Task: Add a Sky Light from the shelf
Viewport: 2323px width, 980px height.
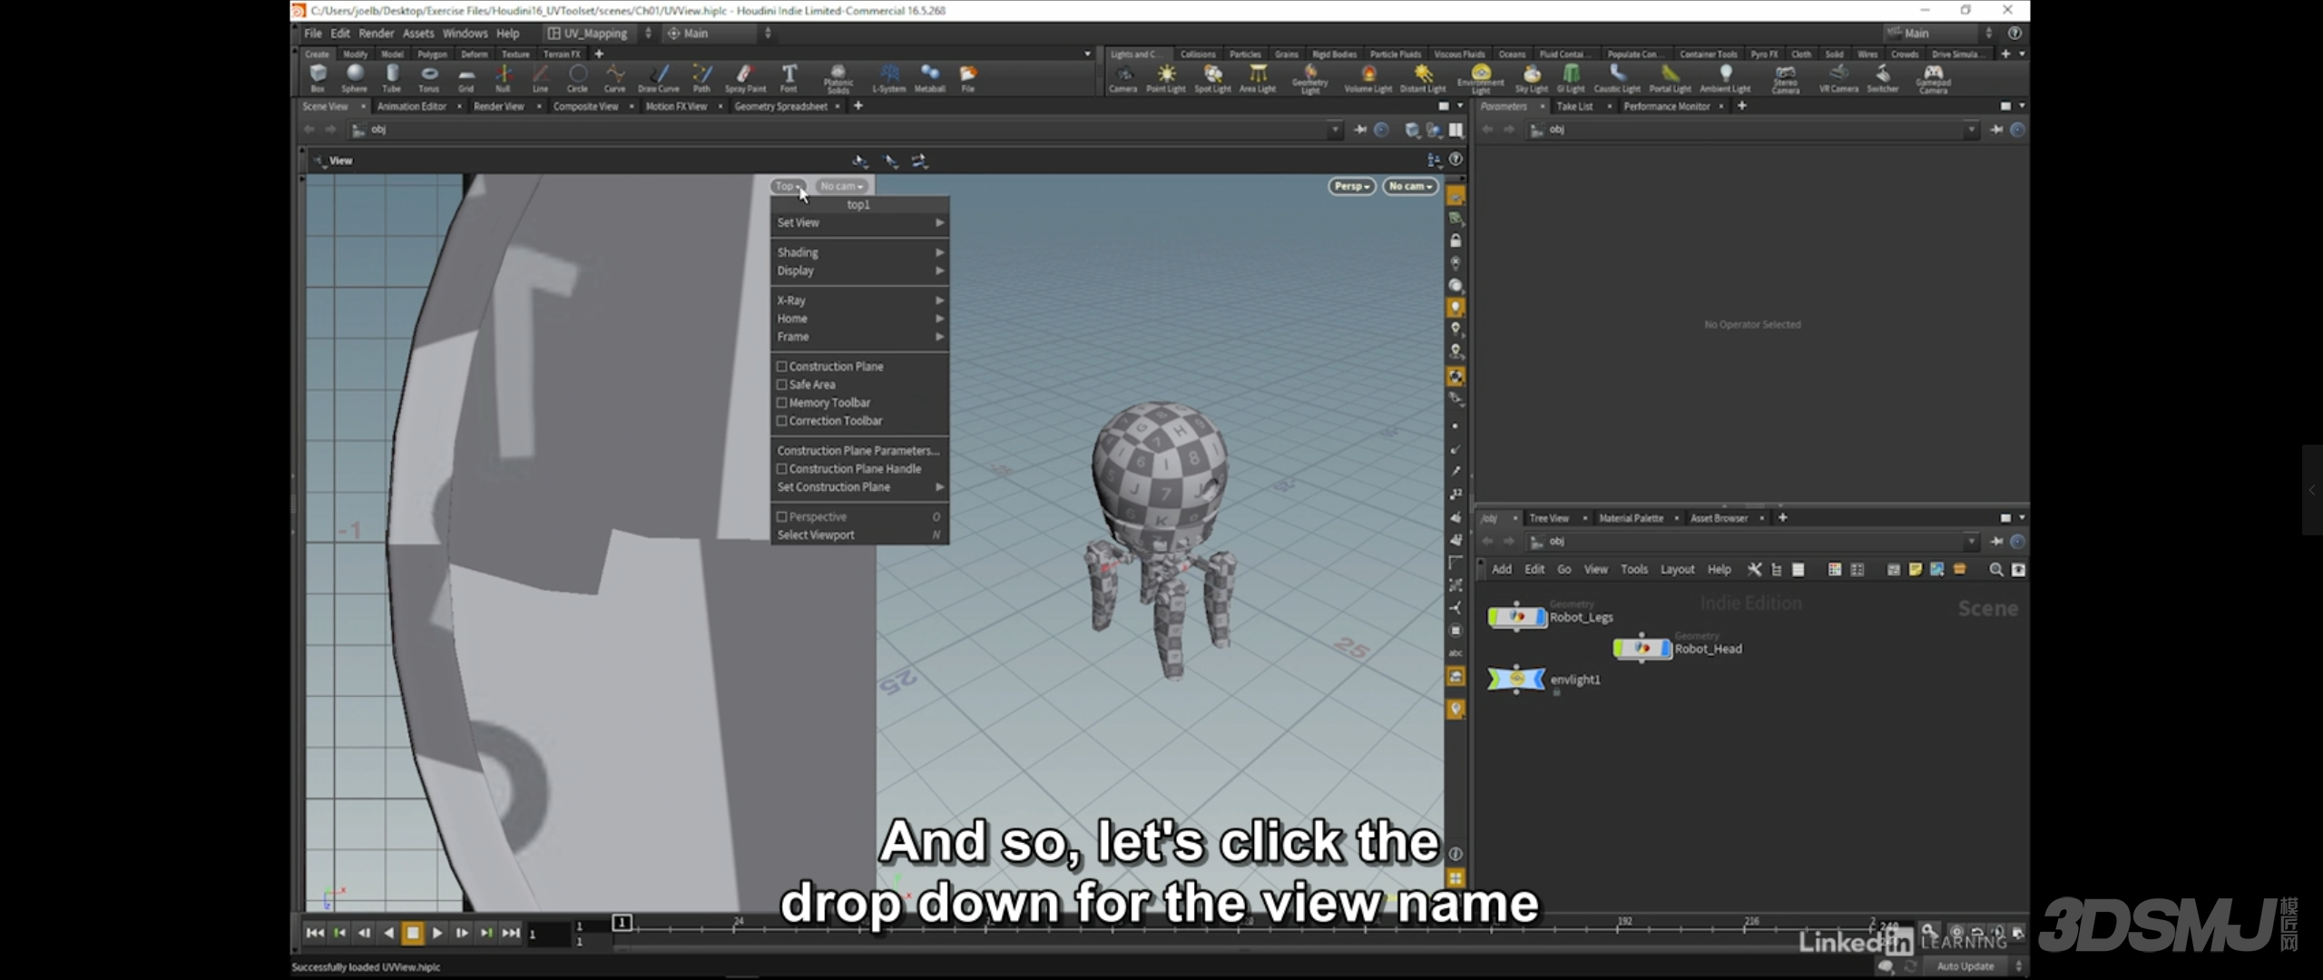Action: [1532, 78]
